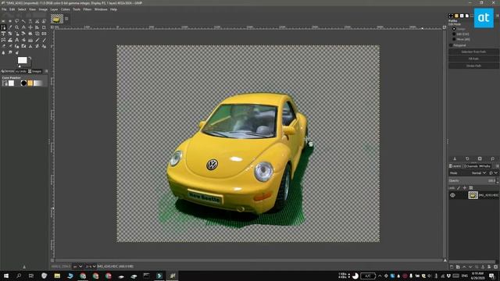
Task: Enable the Polygonal checkbox
Action: (x=451, y=45)
